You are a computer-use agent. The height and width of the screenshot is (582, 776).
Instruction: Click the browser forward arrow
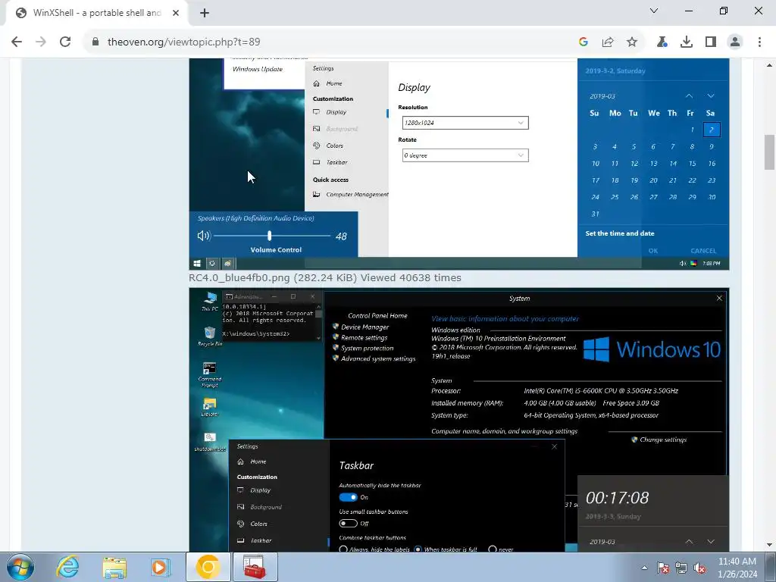click(x=41, y=42)
